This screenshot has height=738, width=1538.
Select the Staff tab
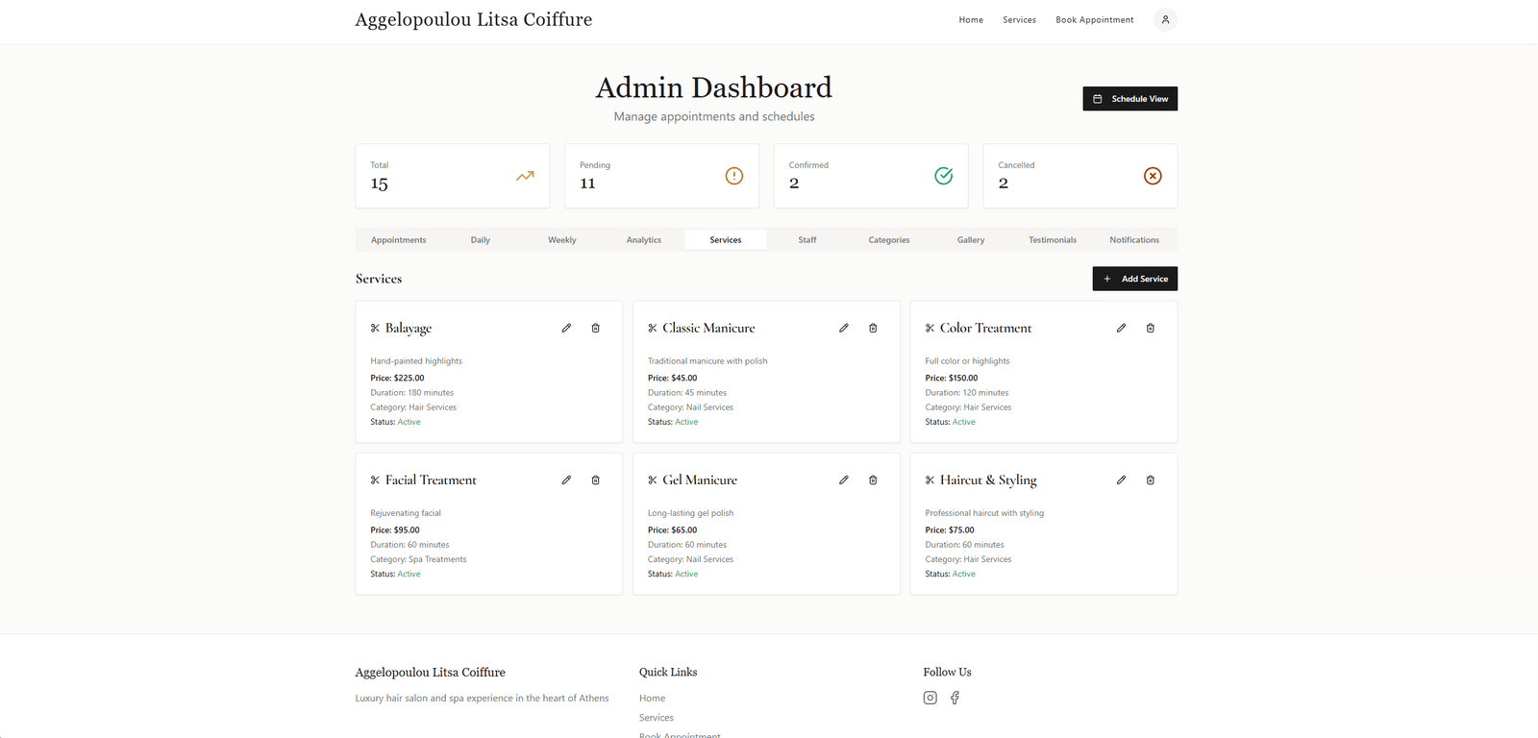pyautogui.click(x=807, y=240)
